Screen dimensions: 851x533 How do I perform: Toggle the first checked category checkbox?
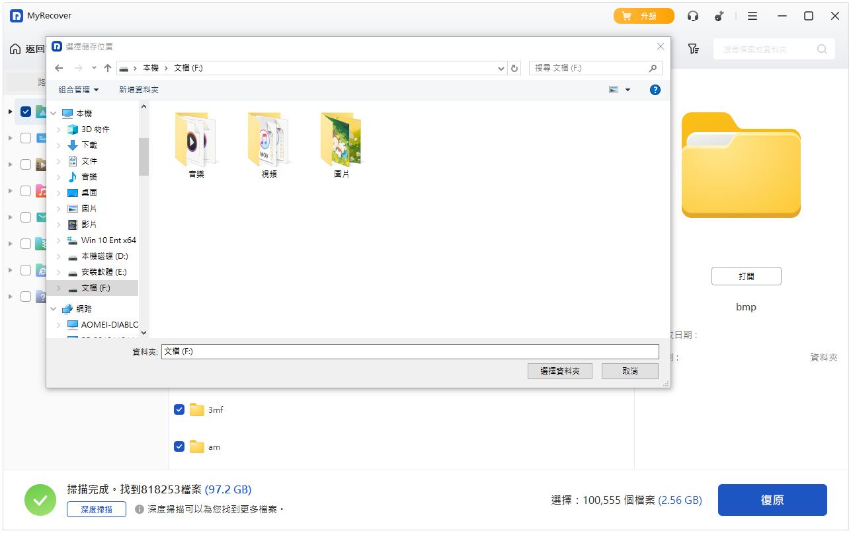tap(26, 112)
